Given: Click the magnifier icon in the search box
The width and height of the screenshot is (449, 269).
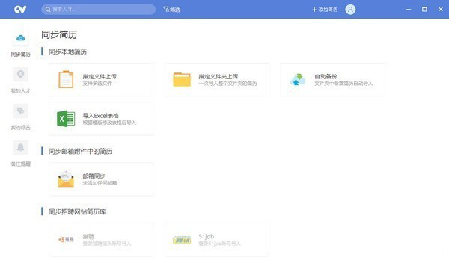Looking at the screenshot, I should pyautogui.click(x=48, y=10).
